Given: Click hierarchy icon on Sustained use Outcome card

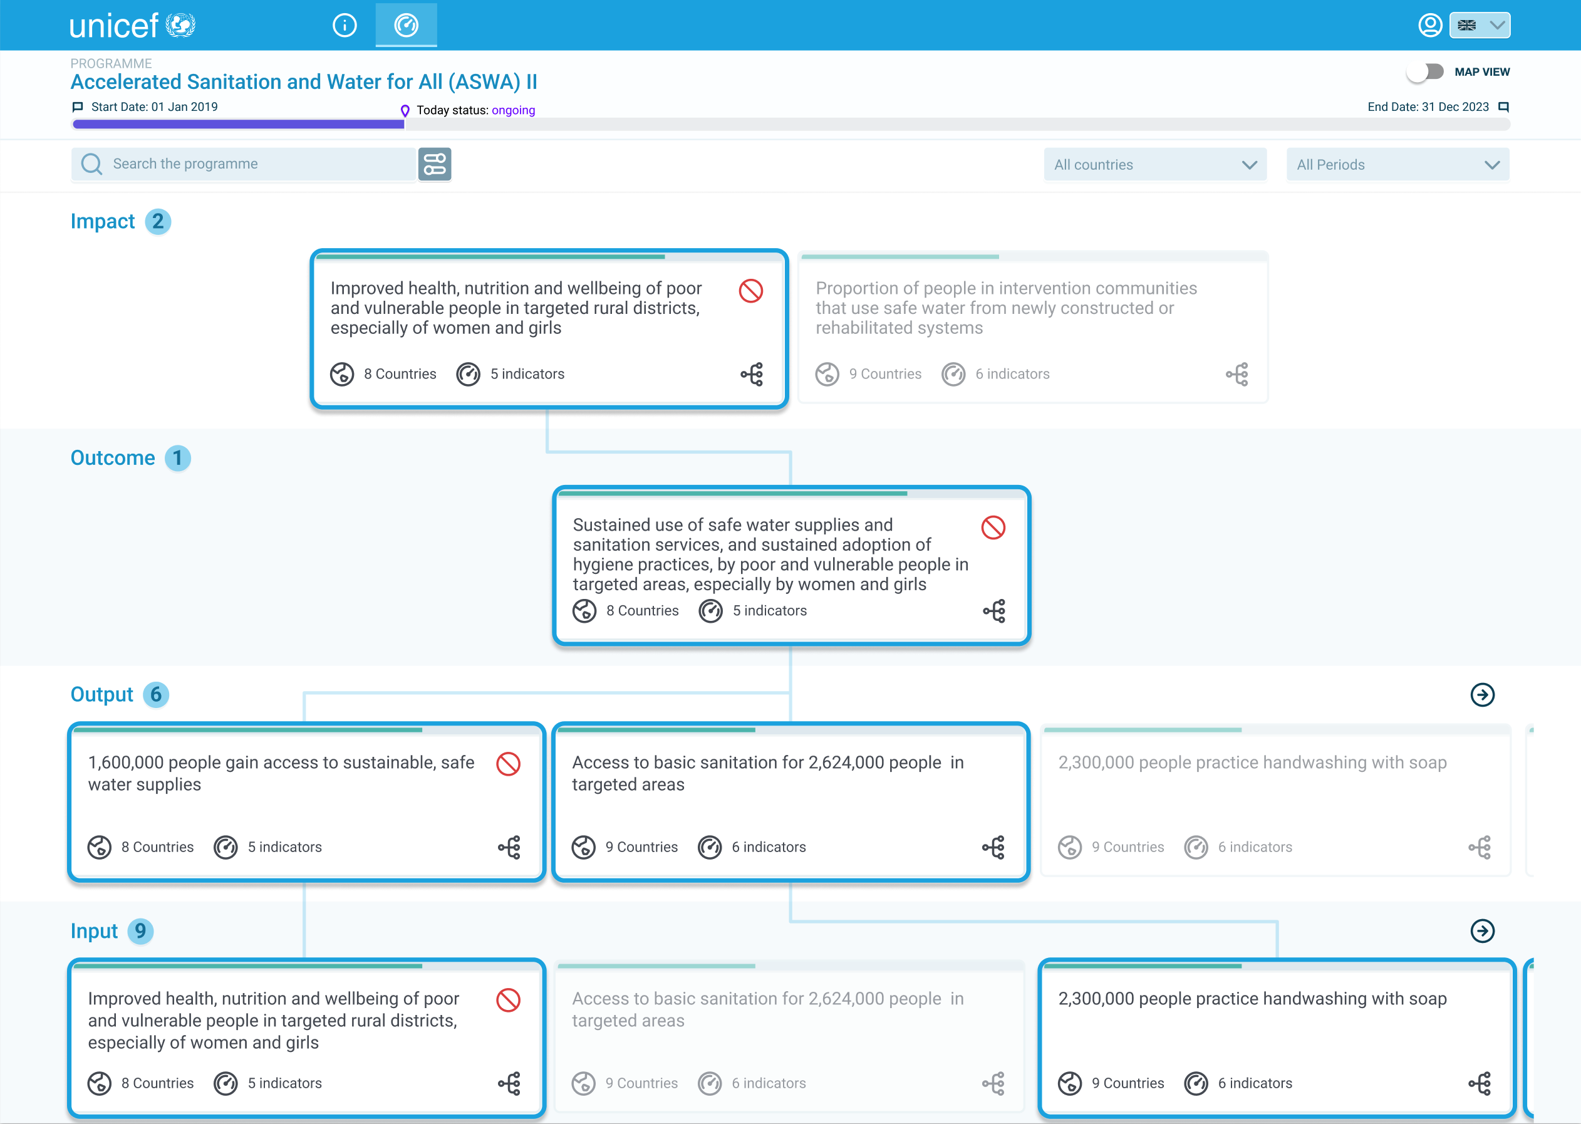Looking at the screenshot, I should pos(994,611).
